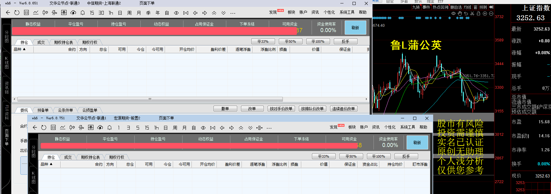Click 平33% button in Ver6.8.651 window
The image size is (551, 194).
pyautogui.click(x=263, y=41)
